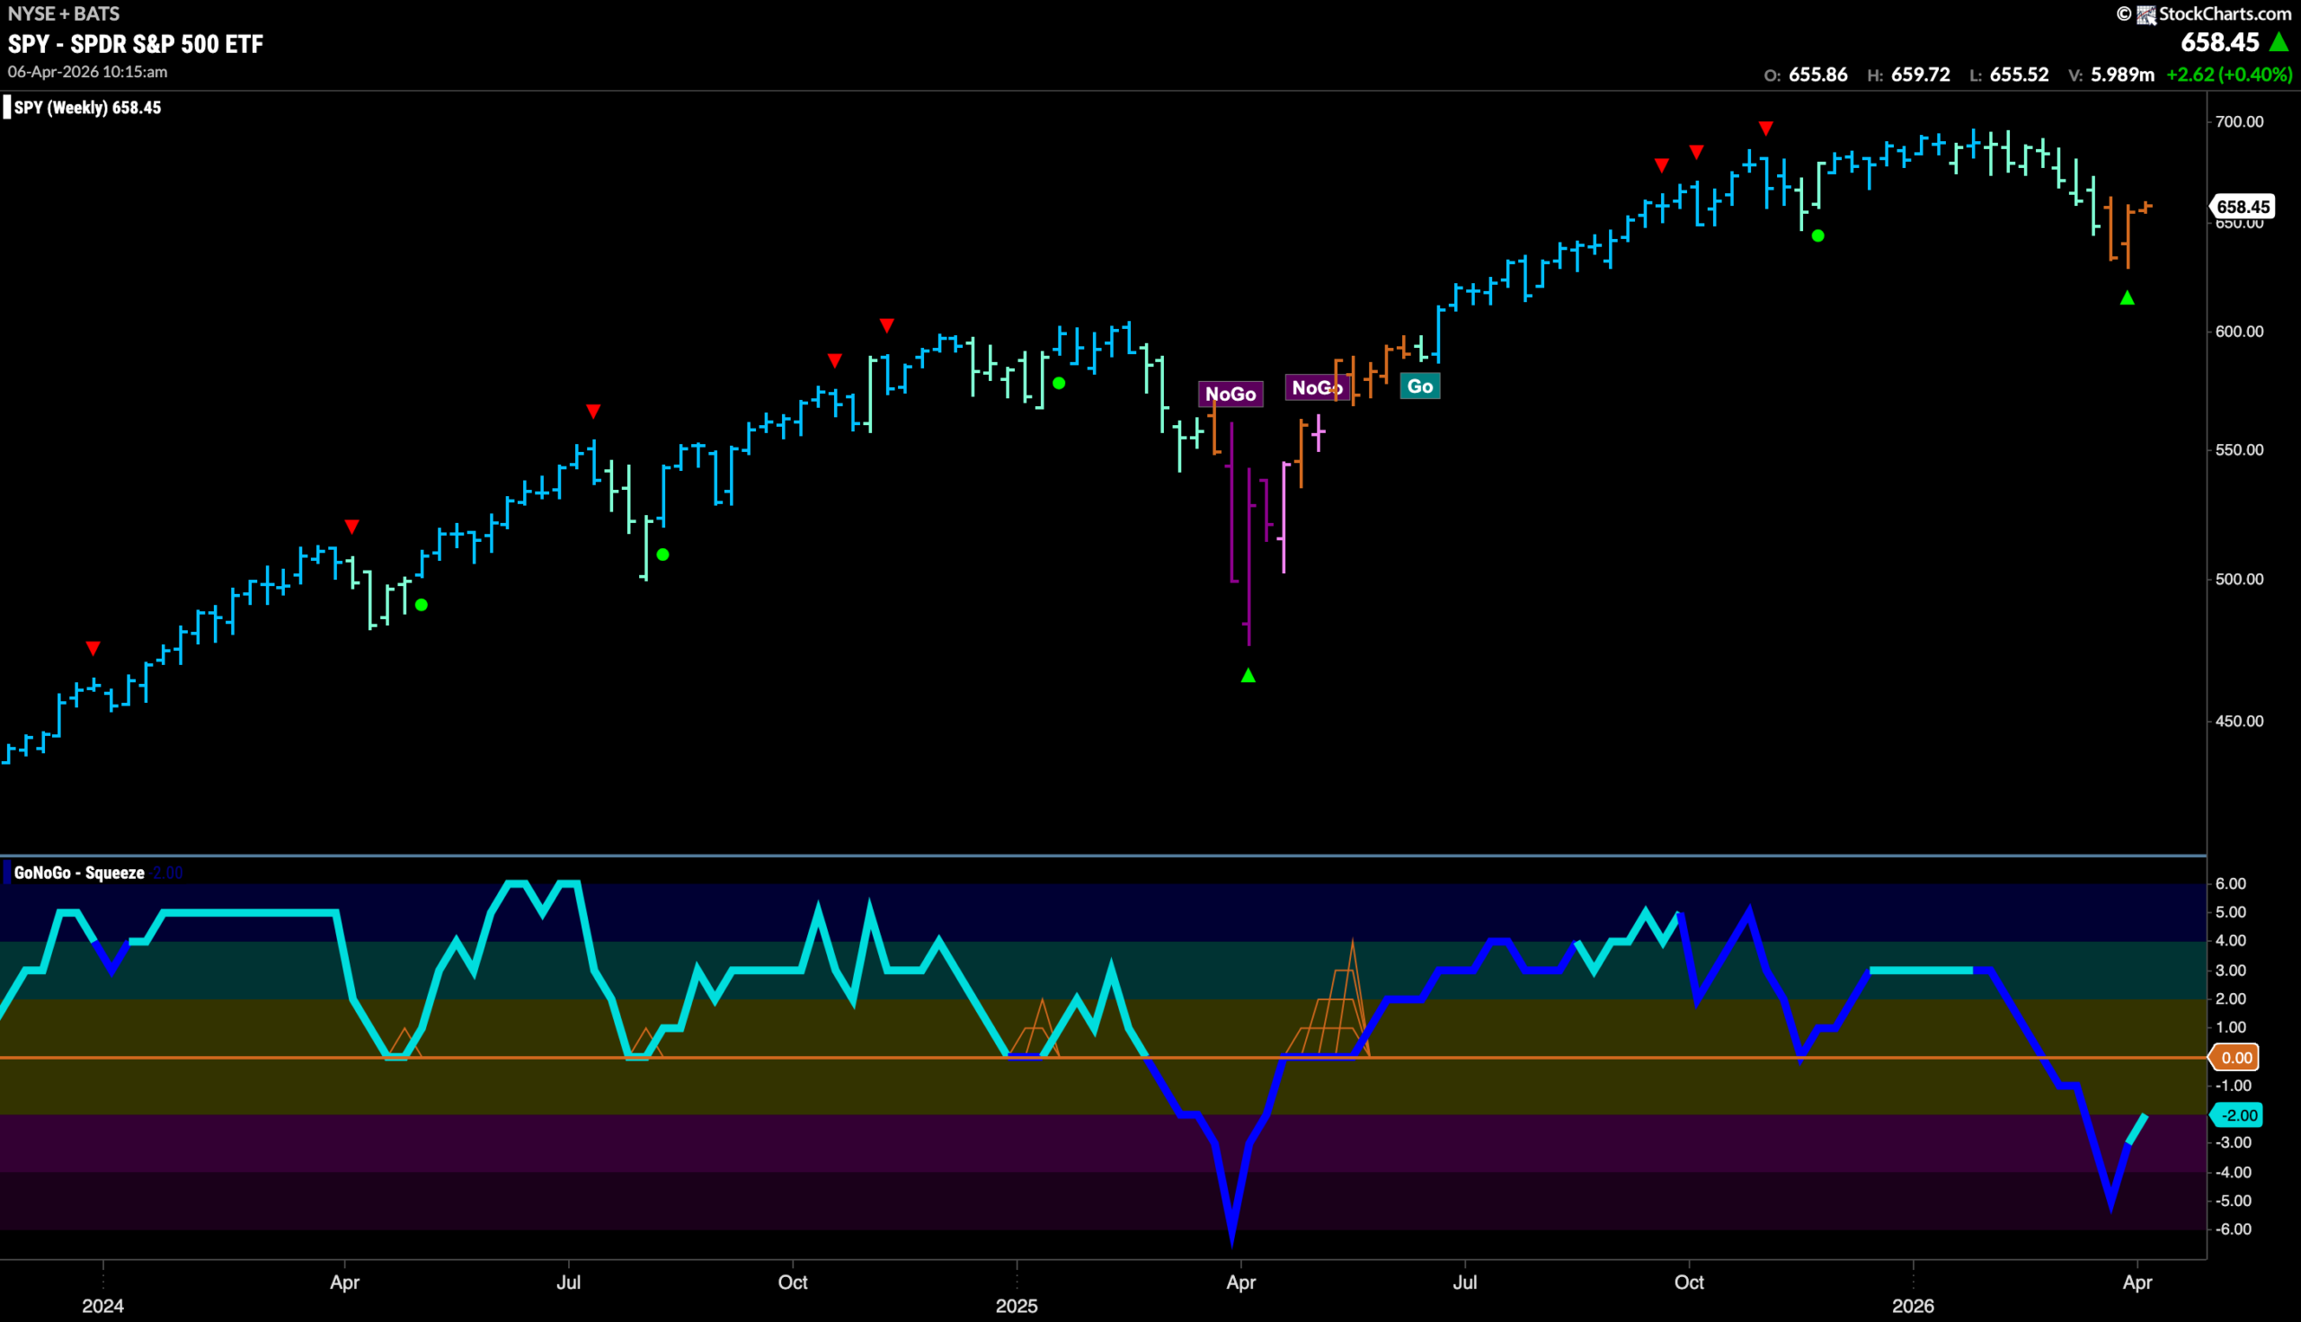Click the green up triangle beside the header price 658.45
This screenshot has height=1322, width=2301.
pos(2279,41)
